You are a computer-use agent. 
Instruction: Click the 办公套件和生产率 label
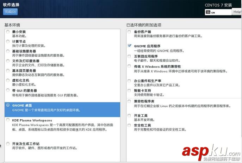[148, 81]
